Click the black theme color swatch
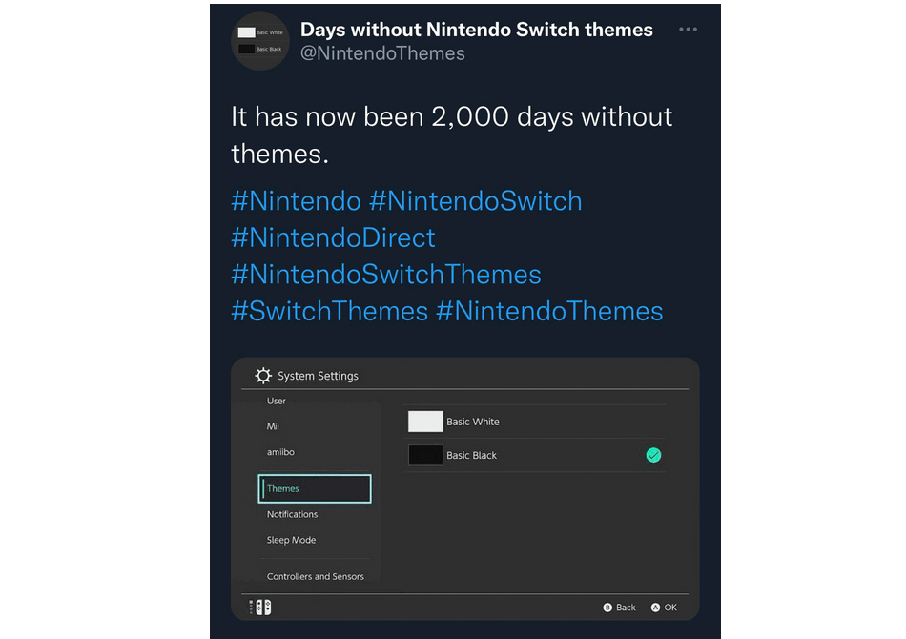This screenshot has width=906, height=639. [x=425, y=456]
